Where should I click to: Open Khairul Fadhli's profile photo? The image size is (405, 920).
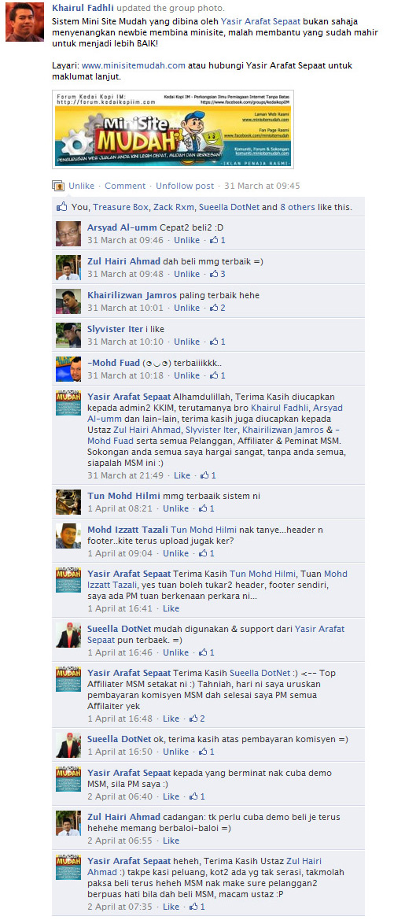click(24, 22)
